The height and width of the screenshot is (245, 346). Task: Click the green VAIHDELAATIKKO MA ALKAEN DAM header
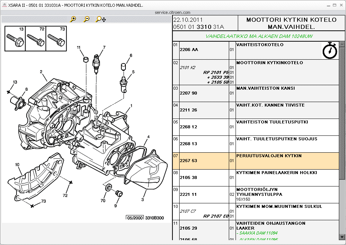click(259, 36)
